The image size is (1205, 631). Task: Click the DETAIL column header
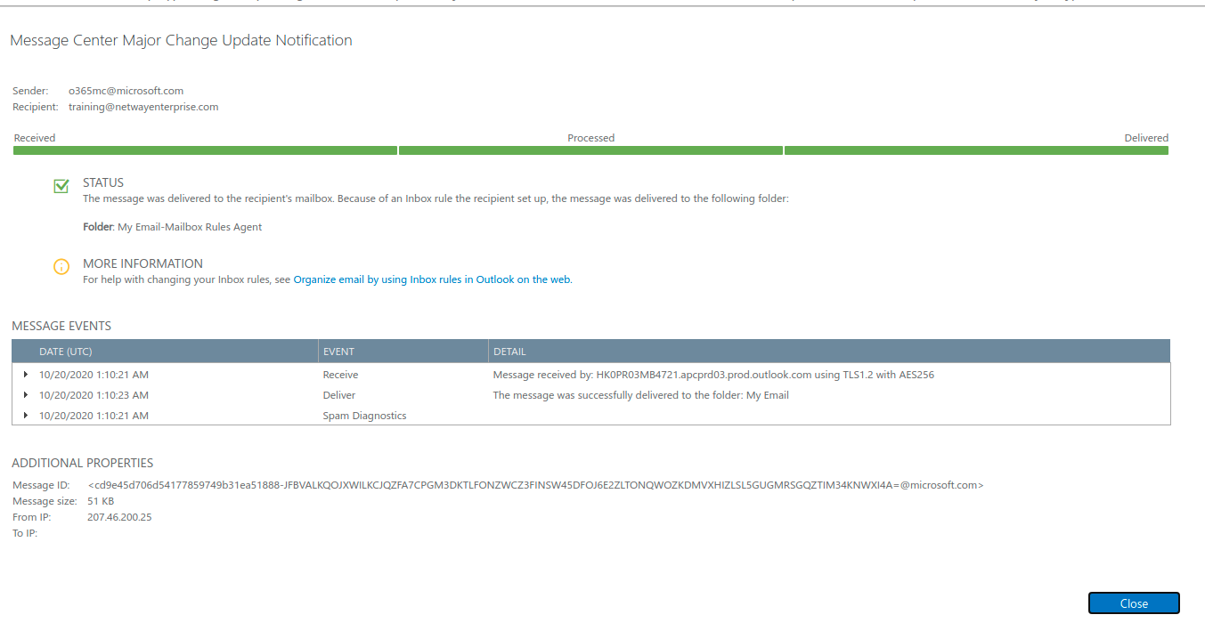509,352
